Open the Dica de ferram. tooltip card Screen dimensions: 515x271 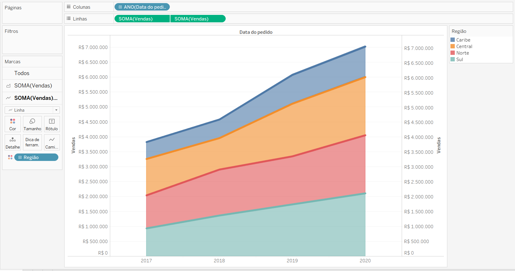pyautogui.click(x=32, y=142)
